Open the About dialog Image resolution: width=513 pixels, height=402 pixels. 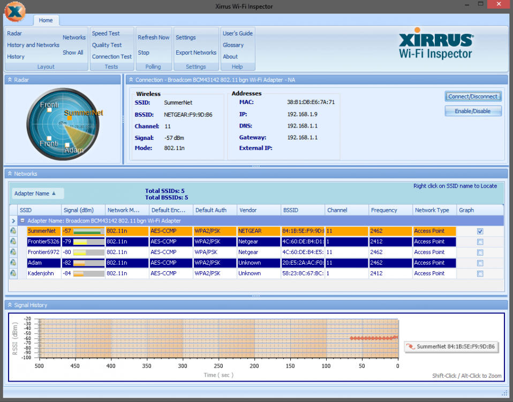tap(230, 57)
